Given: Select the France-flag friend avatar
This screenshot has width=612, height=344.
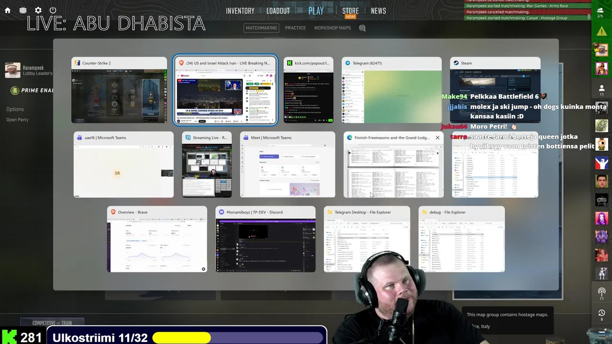Looking at the screenshot, I should pyautogui.click(x=601, y=163).
